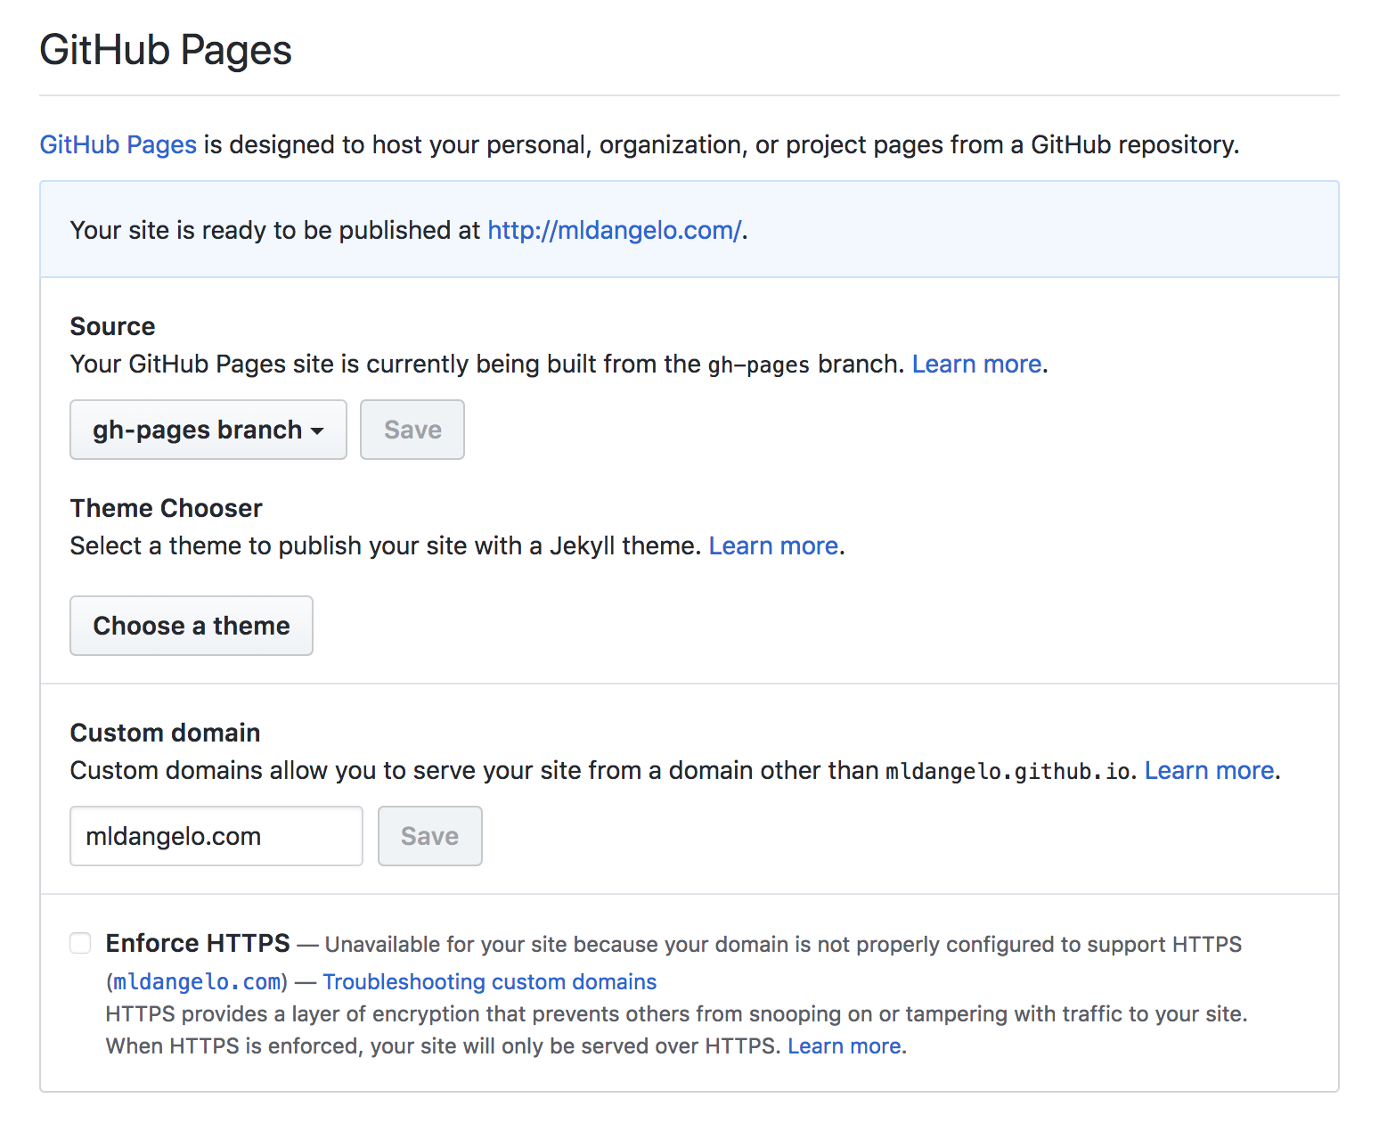This screenshot has height=1123, width=1379.
Task: Select the mldangelo.com text in the domain box
Action: 173,835
